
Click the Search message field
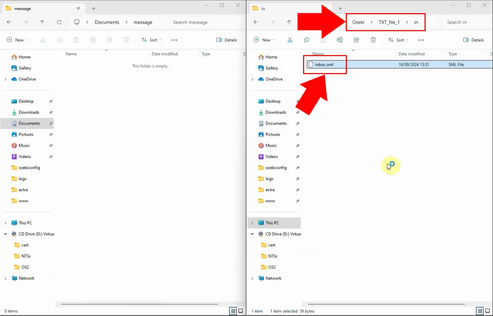click(x=206, y=22)
